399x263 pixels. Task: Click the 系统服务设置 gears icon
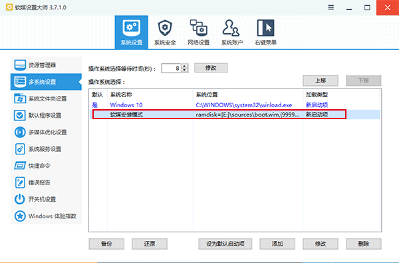20,149
